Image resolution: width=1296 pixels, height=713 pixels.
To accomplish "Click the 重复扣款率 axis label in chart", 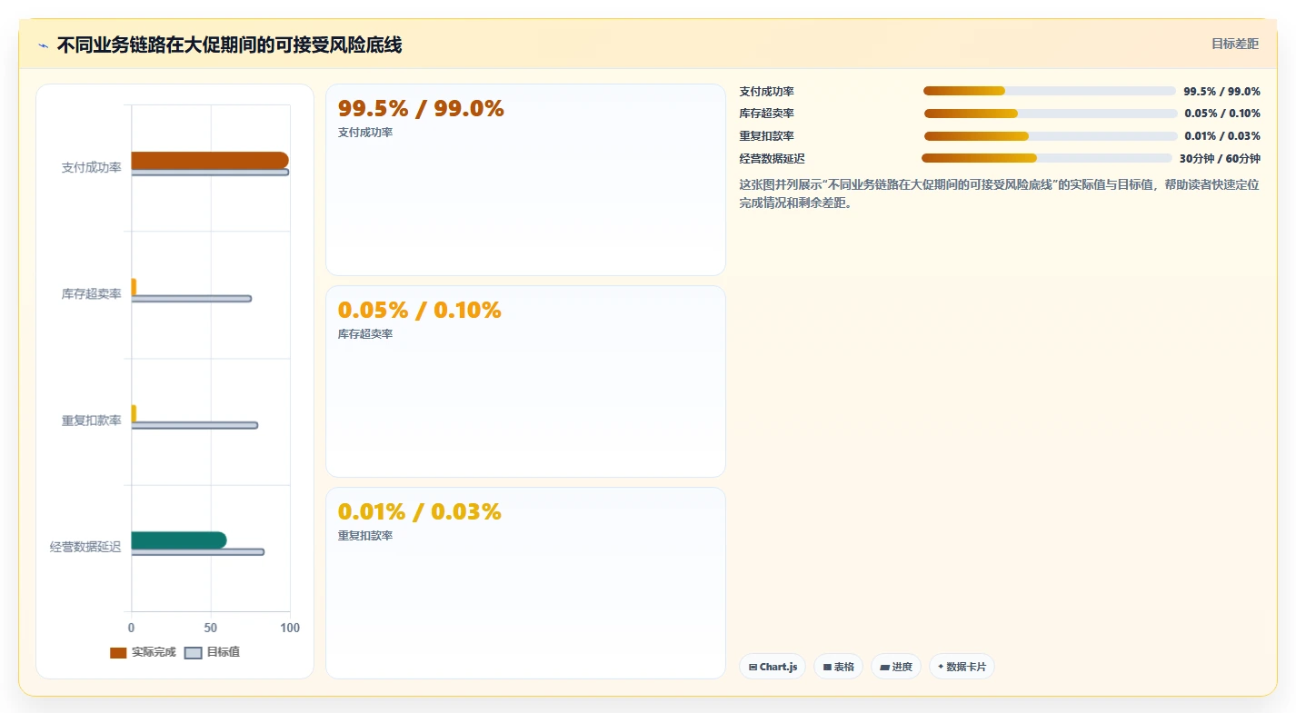I will coord(91,421).
